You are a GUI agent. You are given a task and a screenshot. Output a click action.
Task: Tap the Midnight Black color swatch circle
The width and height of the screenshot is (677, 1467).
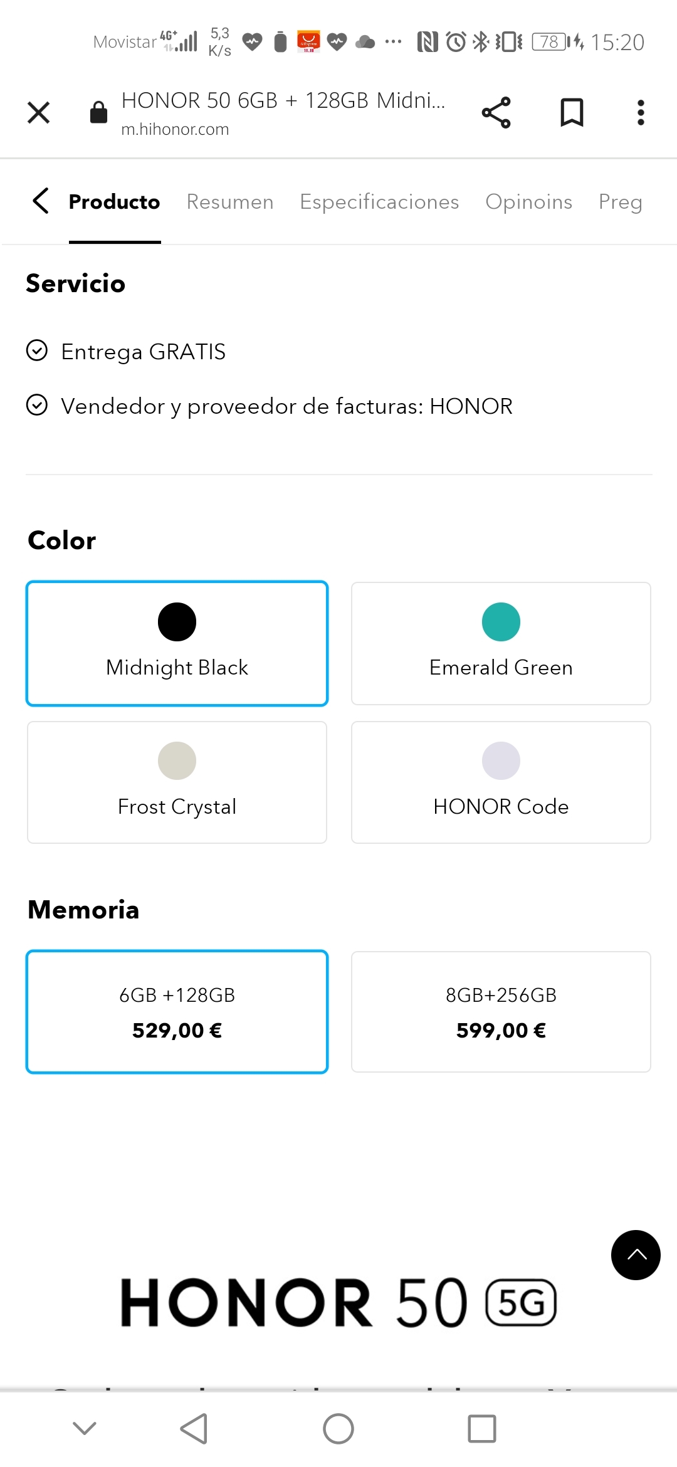pyautogui.click(x=177, y=621)
